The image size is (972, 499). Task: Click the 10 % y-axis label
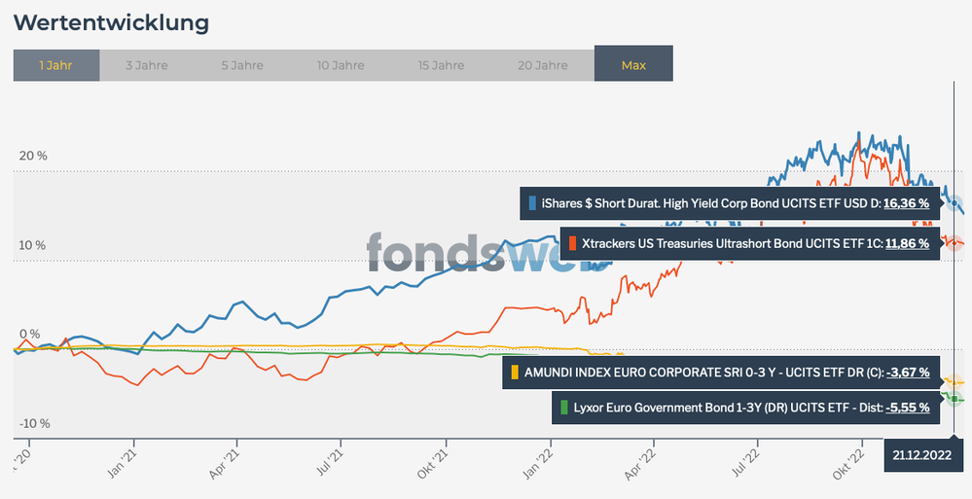32,245
